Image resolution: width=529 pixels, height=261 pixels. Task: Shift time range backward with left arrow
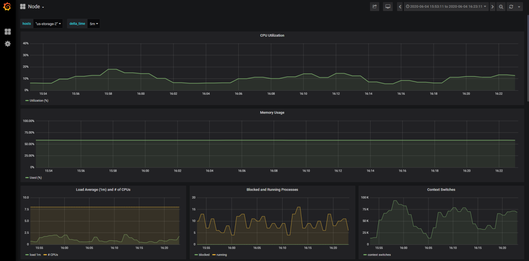[x=400, y=7]
